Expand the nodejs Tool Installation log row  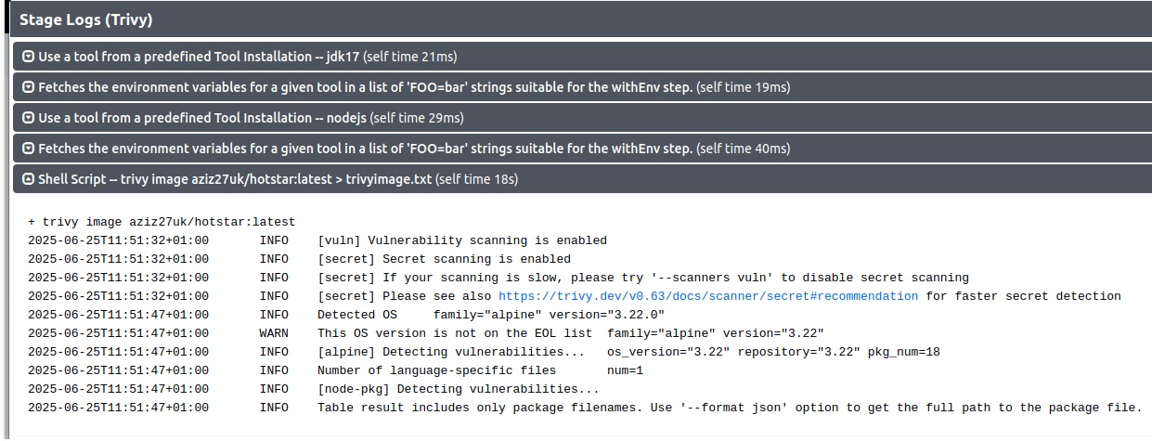(582, 118)
